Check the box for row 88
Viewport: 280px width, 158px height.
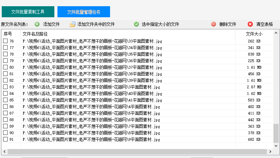click(5, 120)
